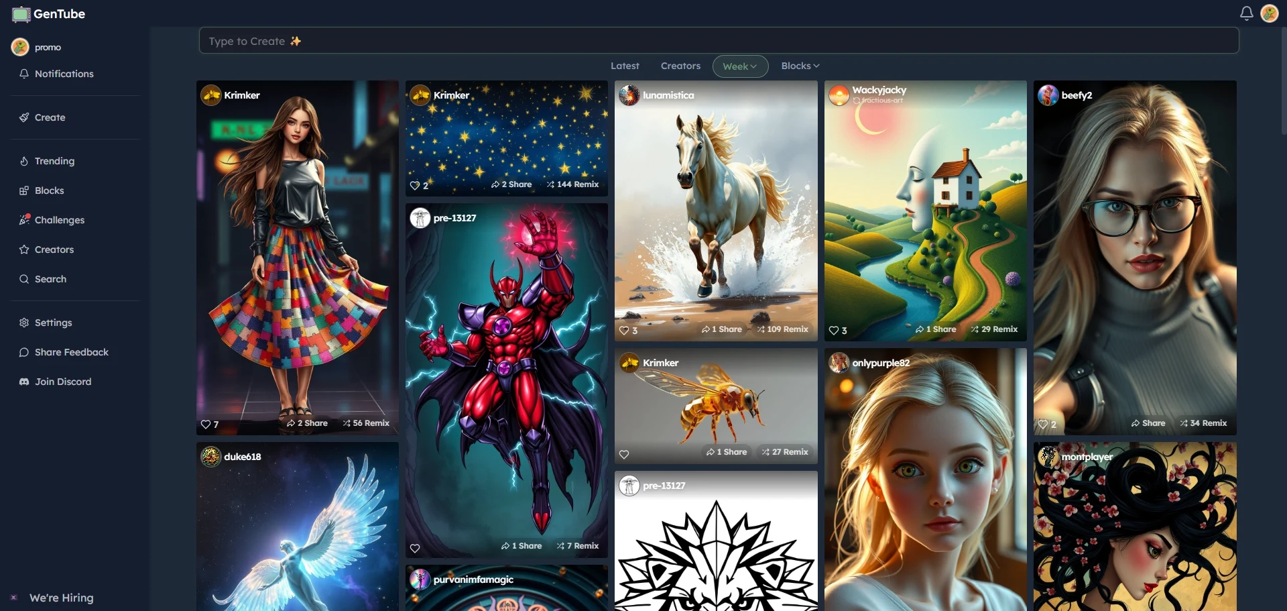1287x611 pixels.
Task: Click the promo user avatar in the sidebar
Action: [x=20, y=47]
